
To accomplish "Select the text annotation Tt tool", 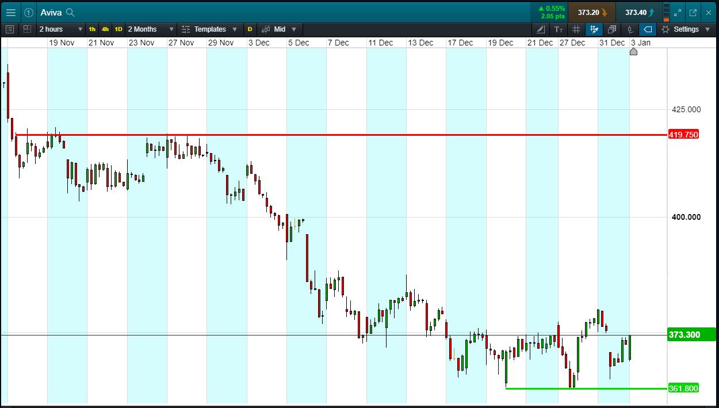I will (559, 29).
